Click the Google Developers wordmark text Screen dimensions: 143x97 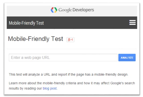click(x=76, y=10)
